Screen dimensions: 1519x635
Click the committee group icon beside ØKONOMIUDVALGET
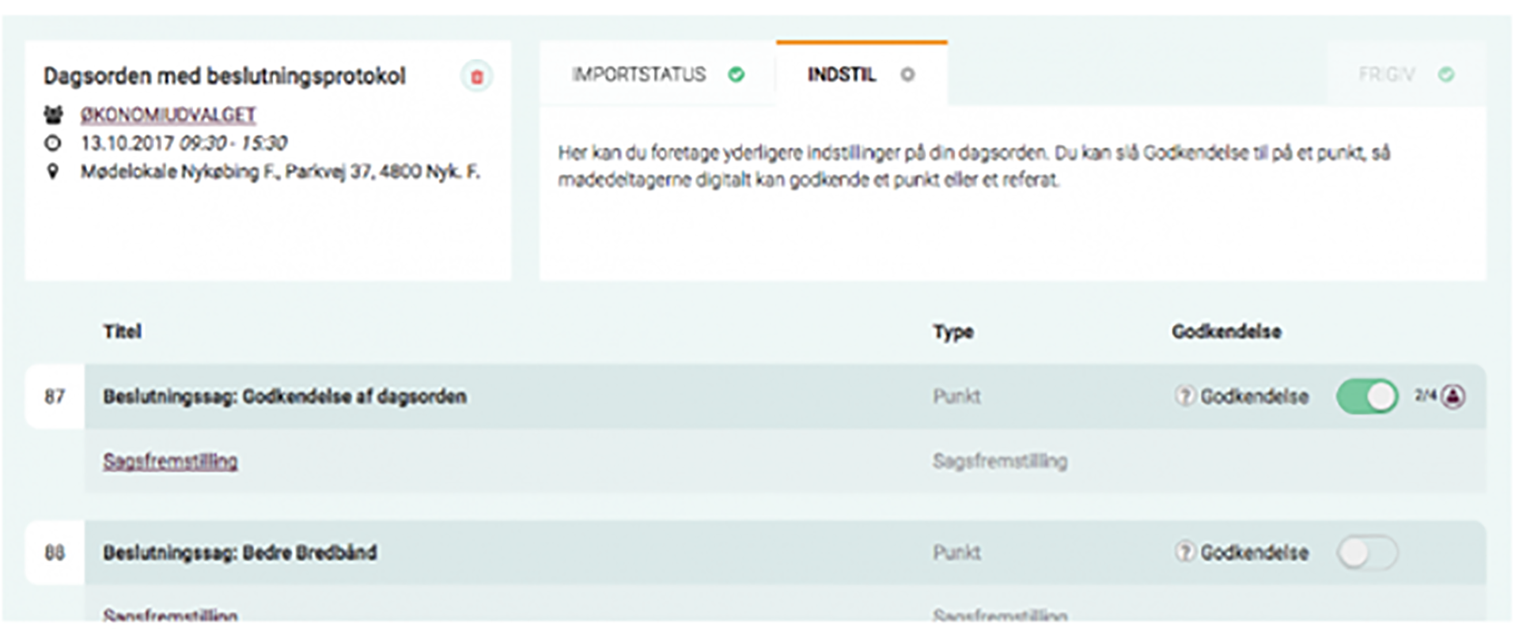[53, 115]
